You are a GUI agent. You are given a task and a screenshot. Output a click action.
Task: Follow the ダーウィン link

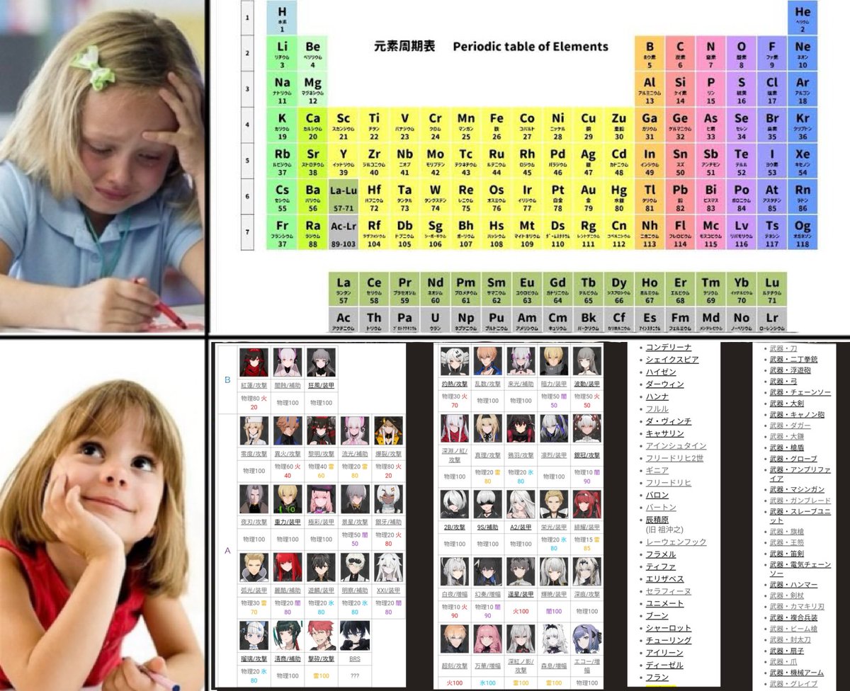[x=664, y=384]
